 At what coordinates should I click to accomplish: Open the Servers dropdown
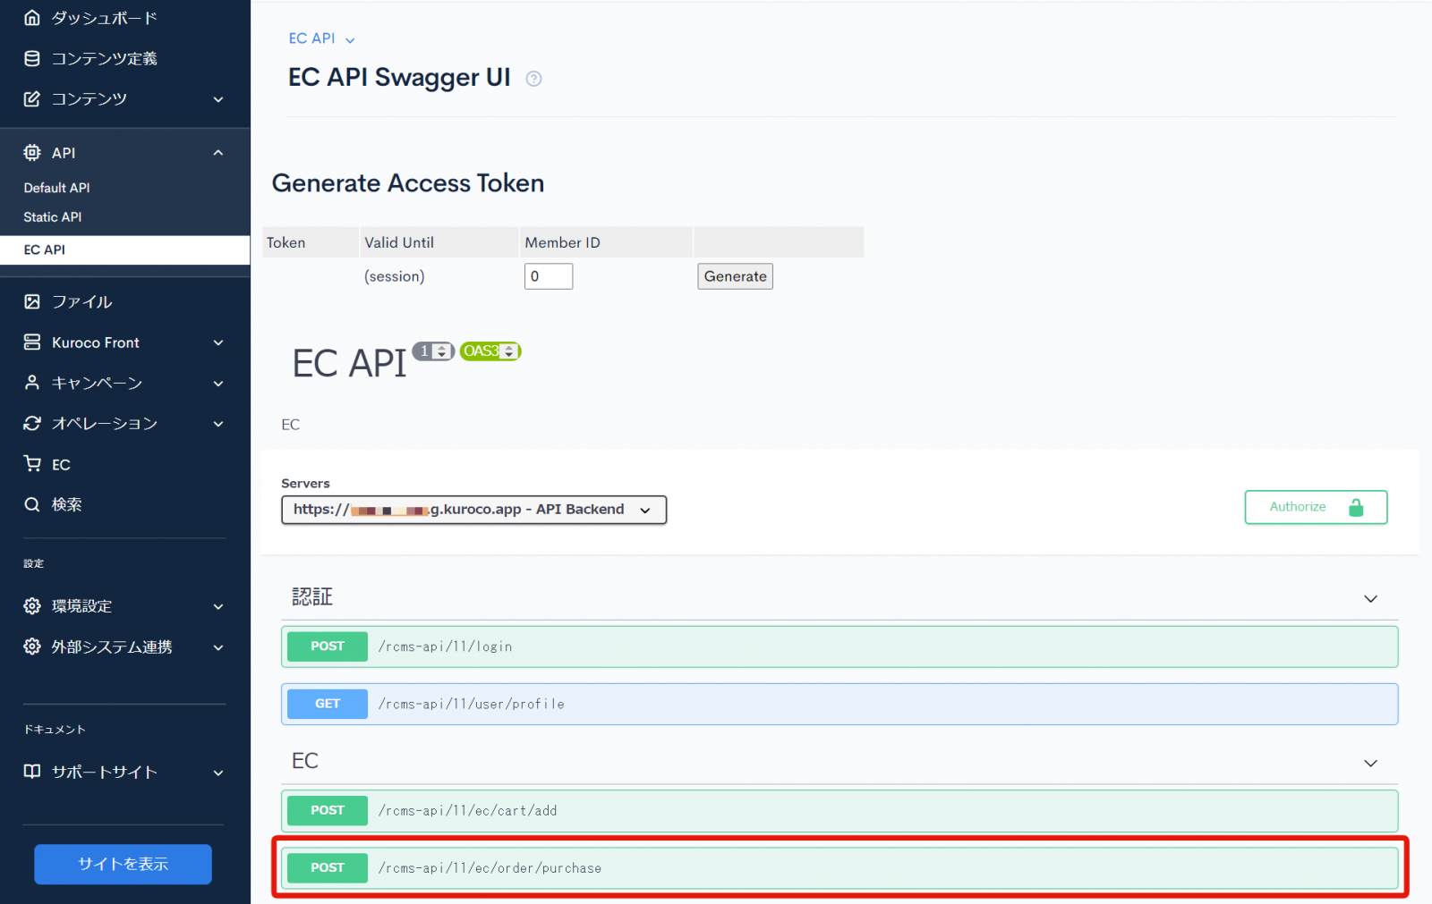[x=473, y=510]
